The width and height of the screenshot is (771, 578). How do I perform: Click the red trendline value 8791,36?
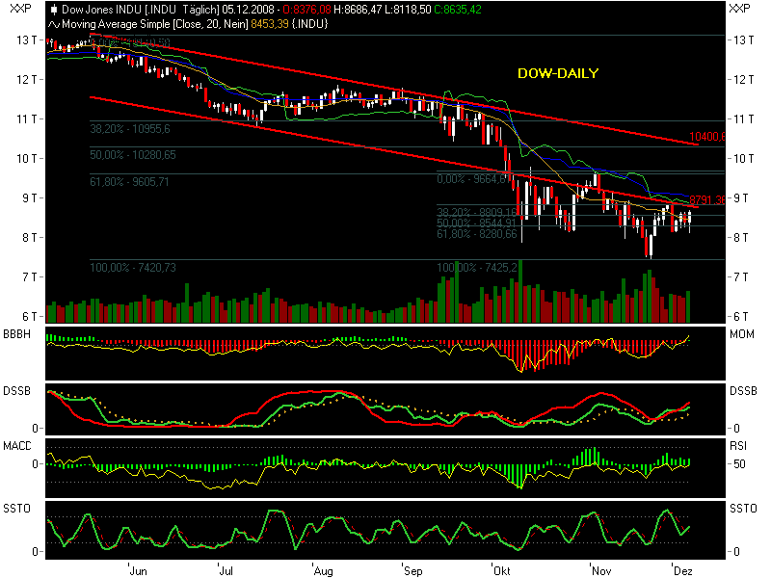[x=707, y=200]
